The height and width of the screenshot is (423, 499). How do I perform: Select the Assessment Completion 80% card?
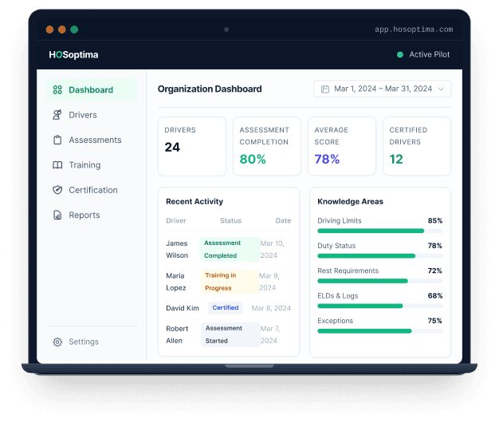tap(267, 146)
